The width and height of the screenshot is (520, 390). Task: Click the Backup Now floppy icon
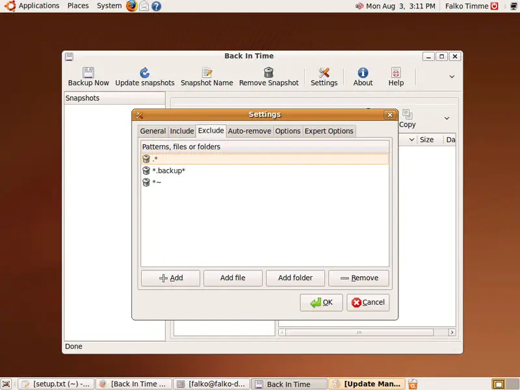[x=88, y=72]
